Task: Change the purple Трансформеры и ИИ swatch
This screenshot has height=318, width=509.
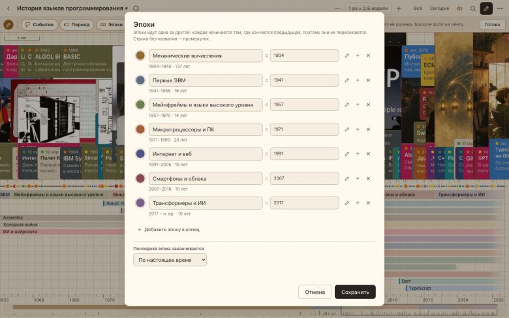Action: point(140,202)
